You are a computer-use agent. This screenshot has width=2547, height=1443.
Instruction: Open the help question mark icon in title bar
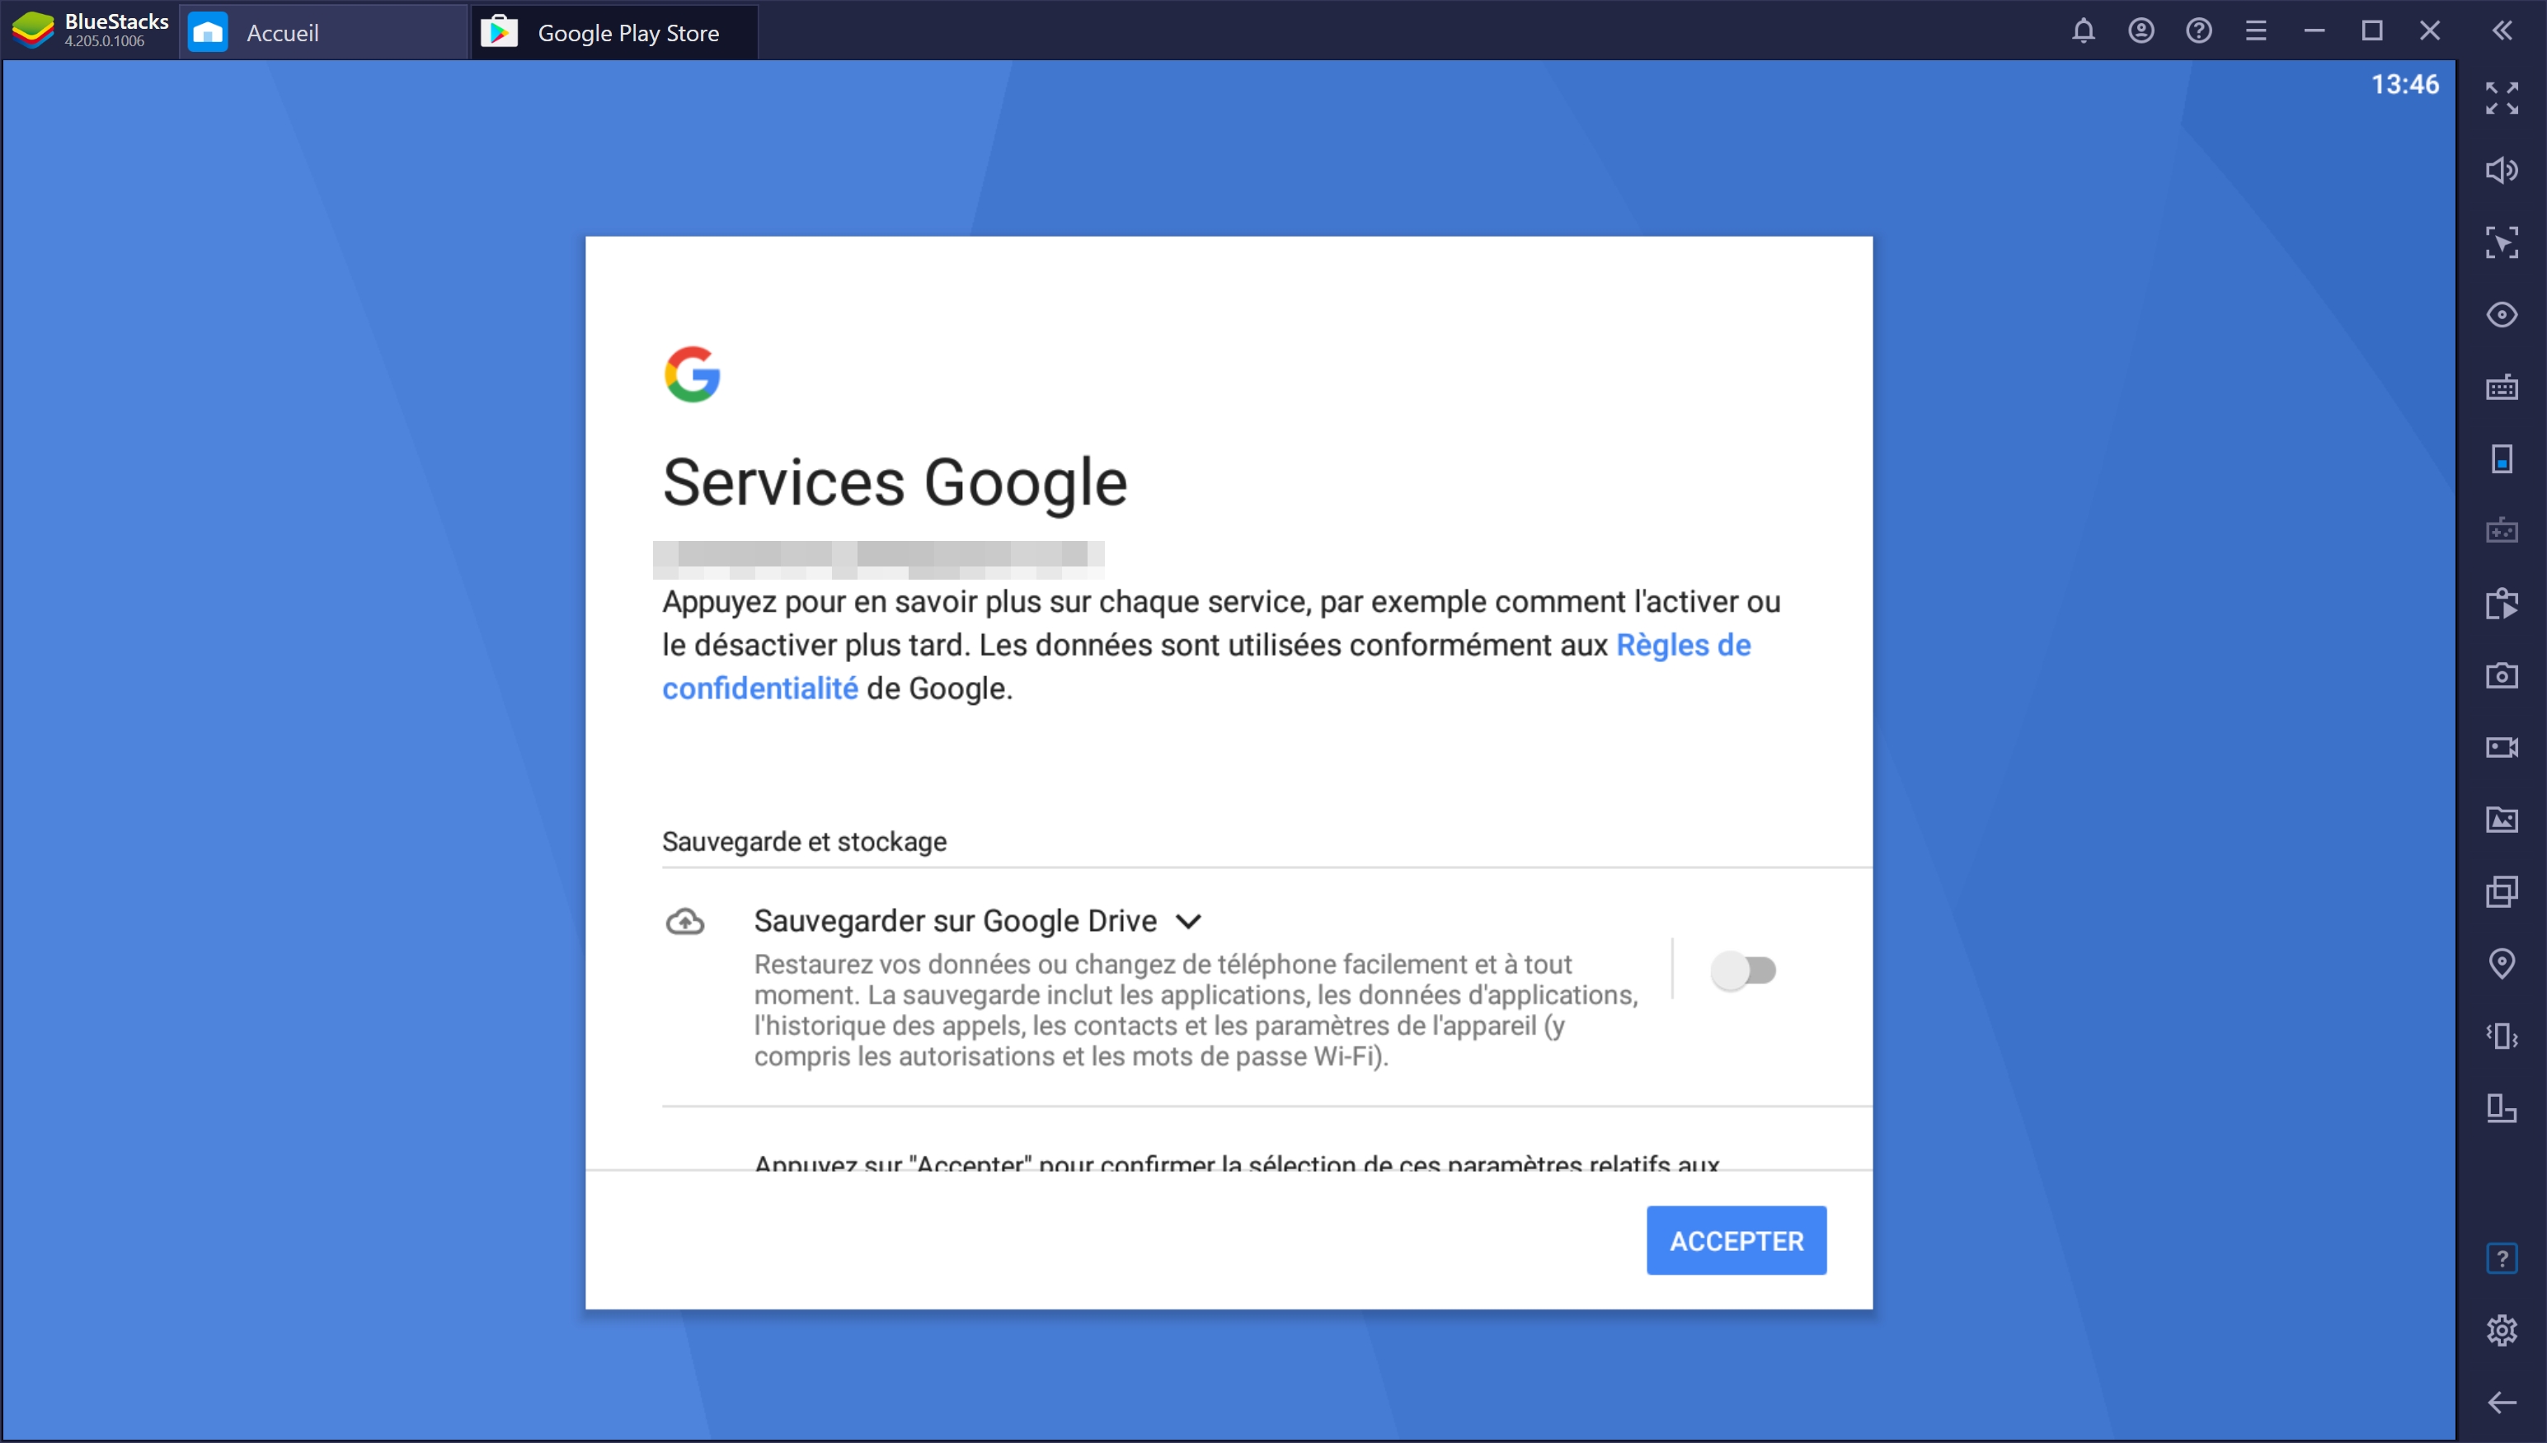point(2198,31)
